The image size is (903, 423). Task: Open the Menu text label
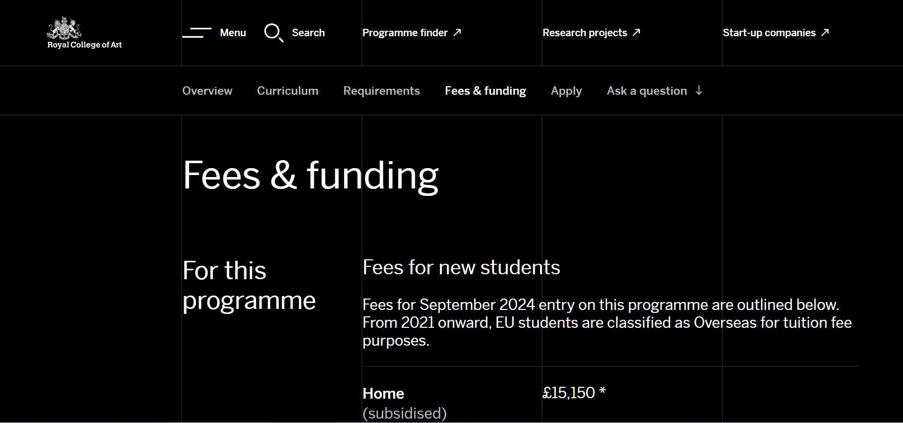233,33
